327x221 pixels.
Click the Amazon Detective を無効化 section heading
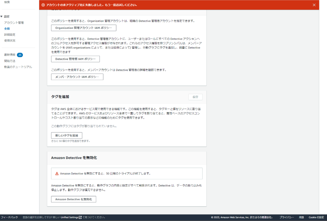pos(74,158)
